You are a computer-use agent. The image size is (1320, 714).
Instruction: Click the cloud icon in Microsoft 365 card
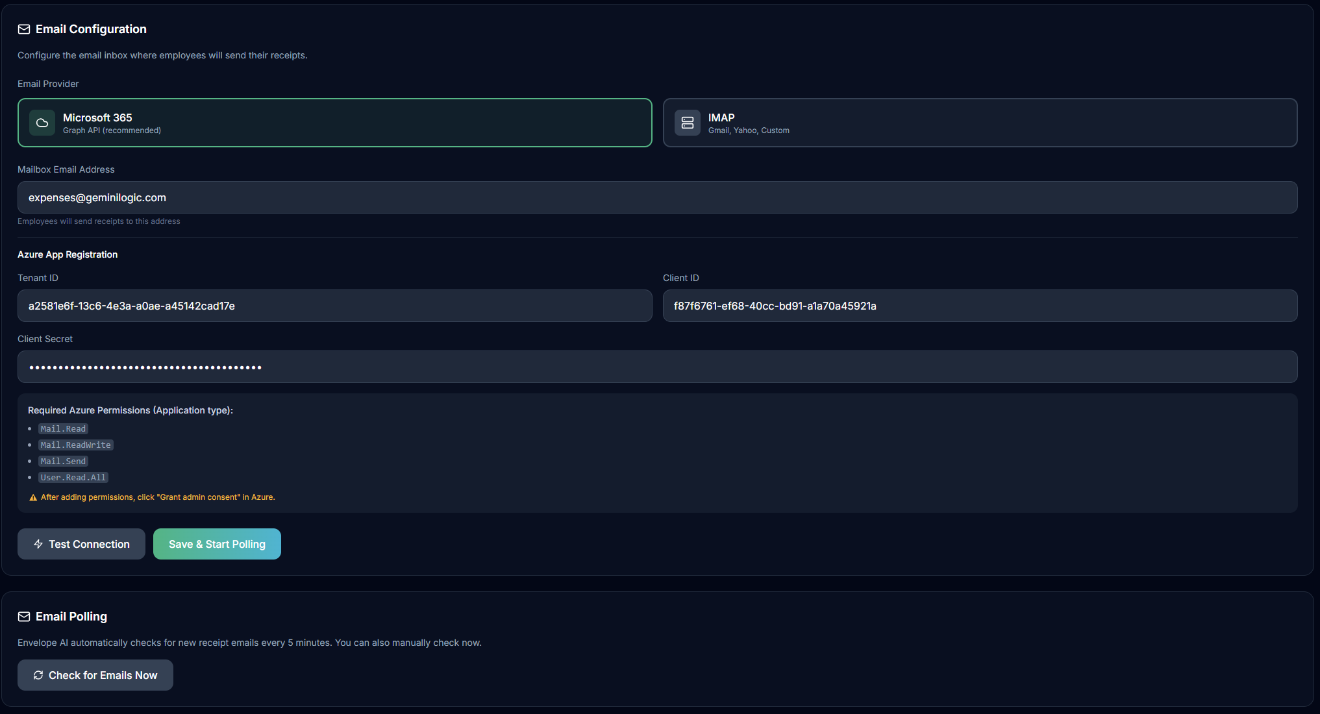click(42, 123)
